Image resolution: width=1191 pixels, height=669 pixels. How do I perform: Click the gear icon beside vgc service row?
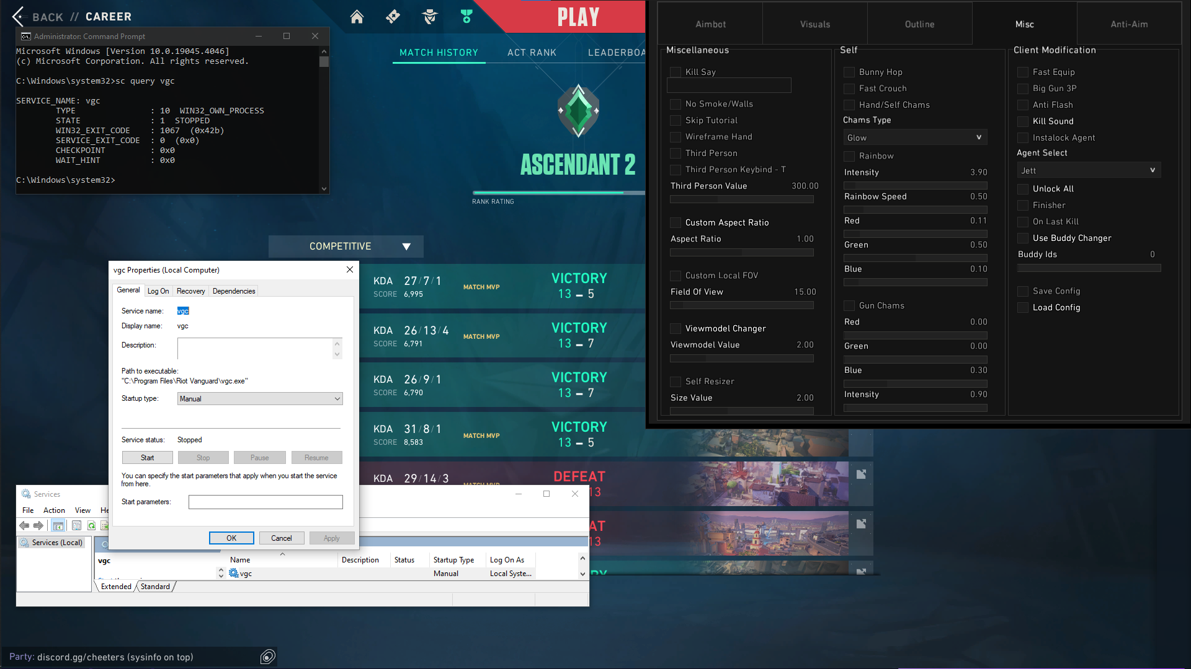tap(234, 573)
